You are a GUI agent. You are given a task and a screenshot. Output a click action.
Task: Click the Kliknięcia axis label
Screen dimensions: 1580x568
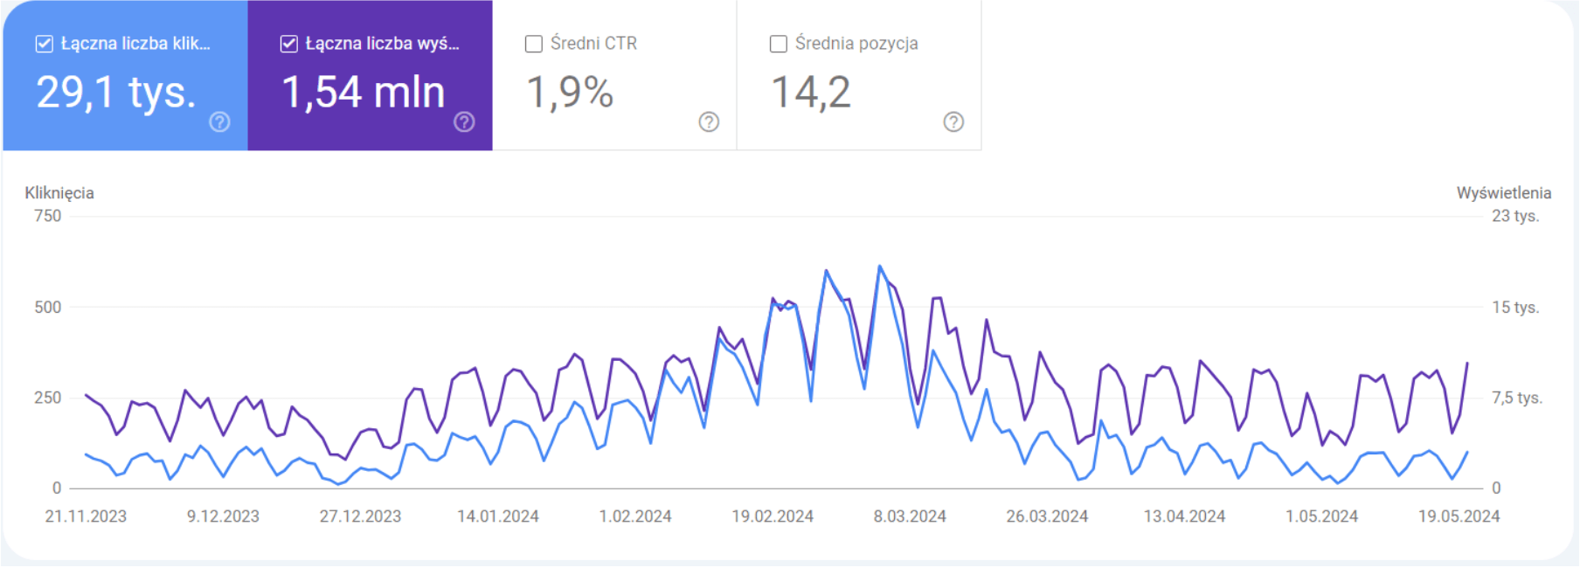59,193
